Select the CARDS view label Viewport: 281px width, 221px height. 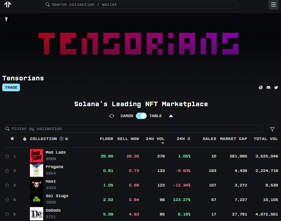[x=127, y=116]
